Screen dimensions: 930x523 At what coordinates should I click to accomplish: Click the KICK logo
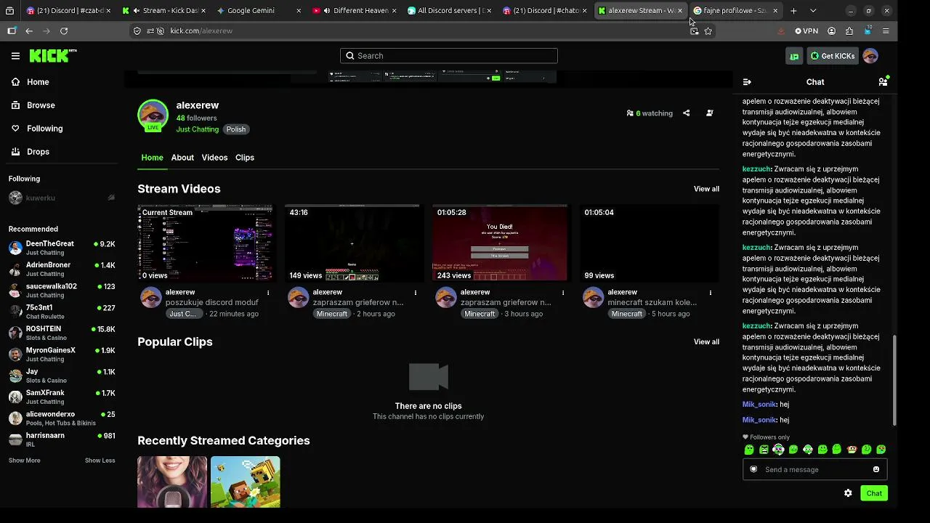coord(52,56)
